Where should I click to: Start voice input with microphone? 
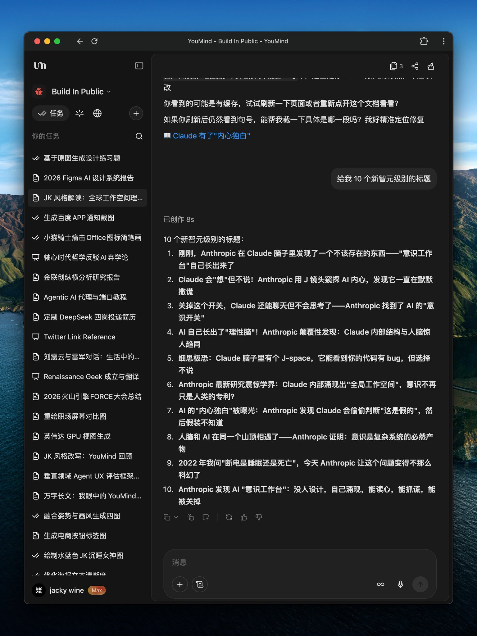tap(400, 584)
